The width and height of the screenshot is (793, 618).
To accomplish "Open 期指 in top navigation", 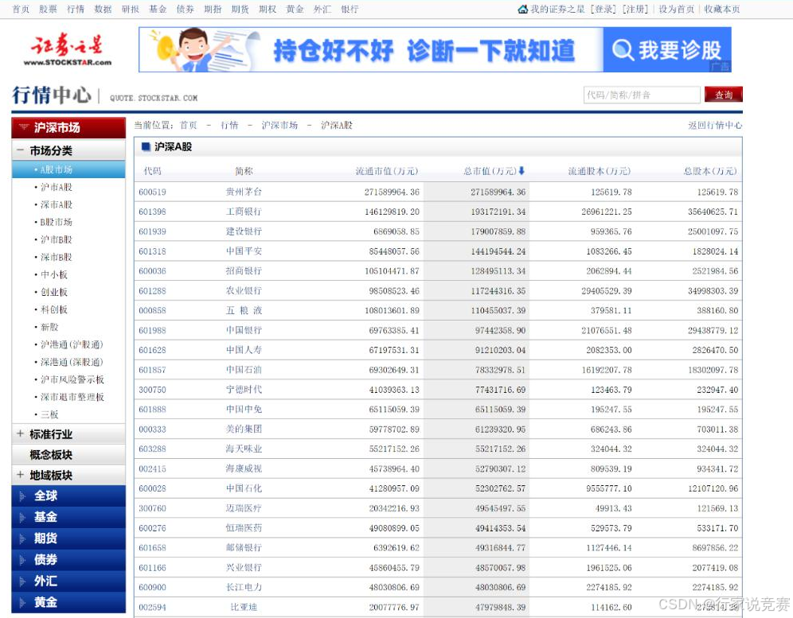I will 213,9.
